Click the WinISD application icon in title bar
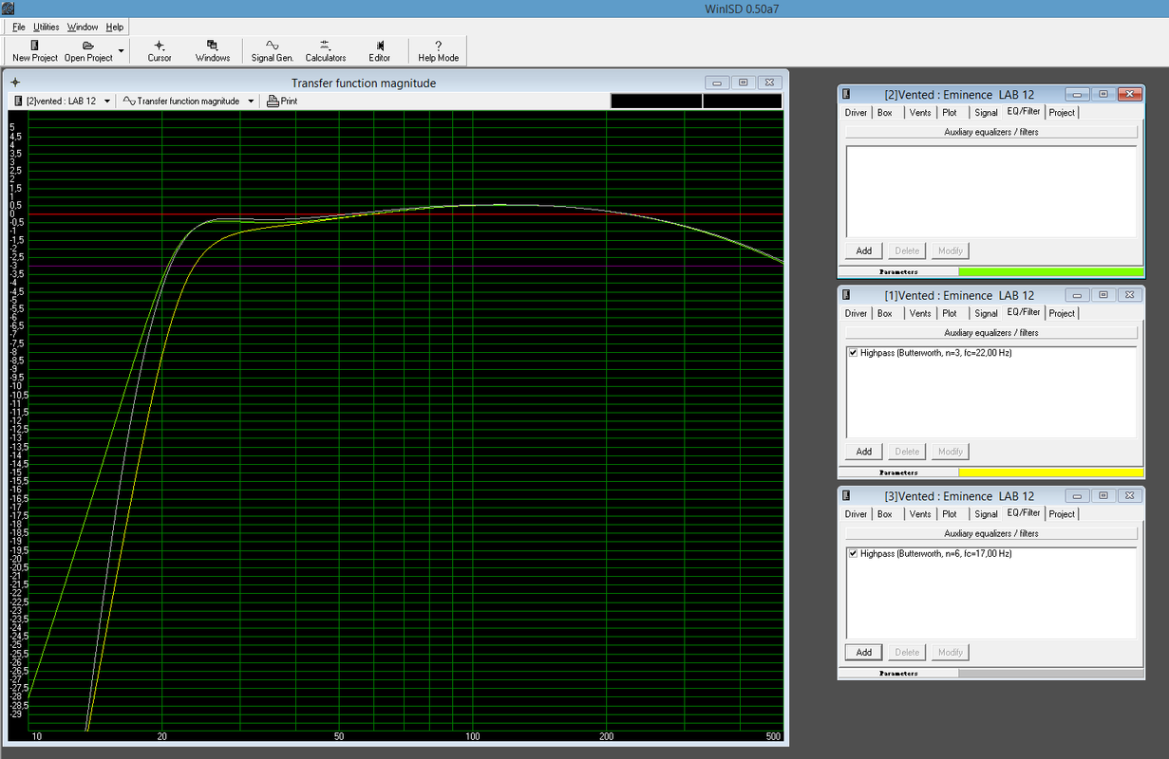This screenshot has height=759, width=1169. pyautogui.click(x=8, y=9)
